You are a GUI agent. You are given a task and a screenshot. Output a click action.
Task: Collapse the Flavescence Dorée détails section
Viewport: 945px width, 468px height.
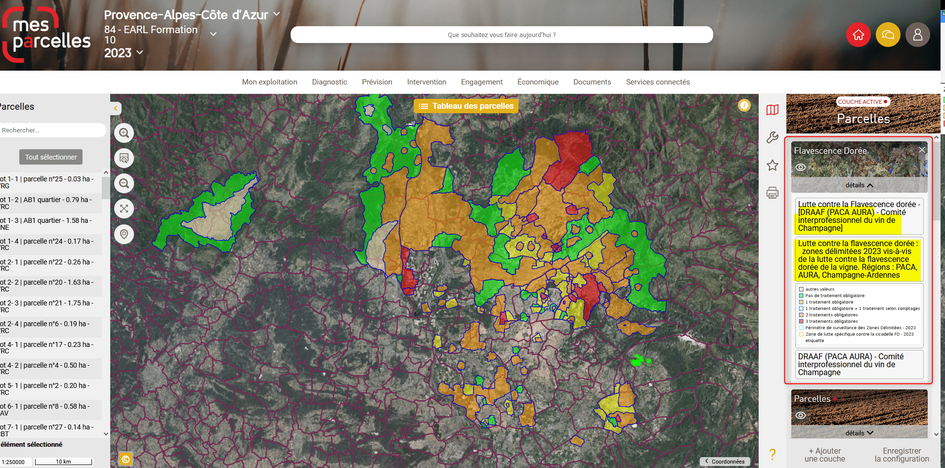coord(859,185)
